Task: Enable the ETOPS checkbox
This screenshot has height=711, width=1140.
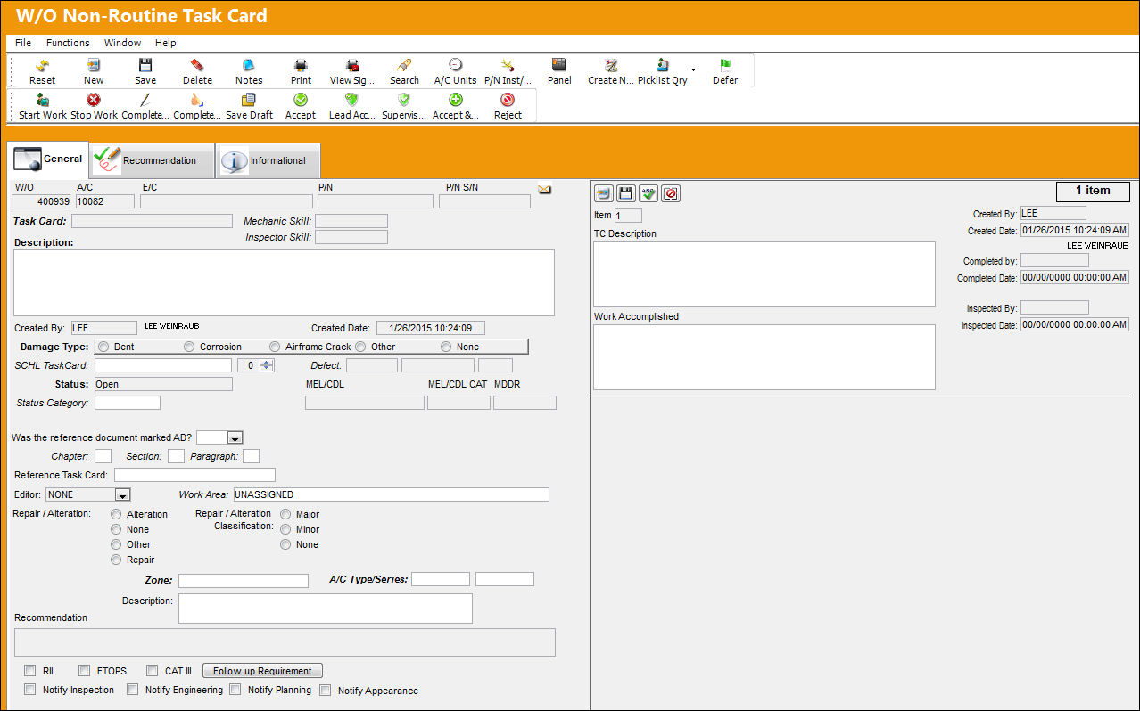Action: 84,671
